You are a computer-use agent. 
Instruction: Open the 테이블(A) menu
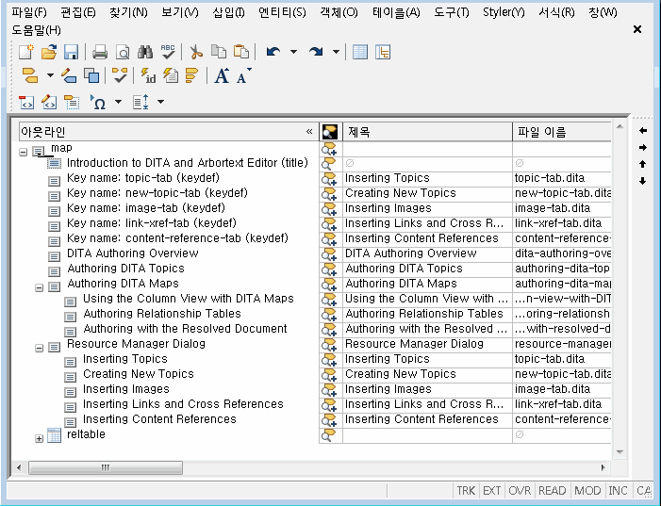(396, 12)
